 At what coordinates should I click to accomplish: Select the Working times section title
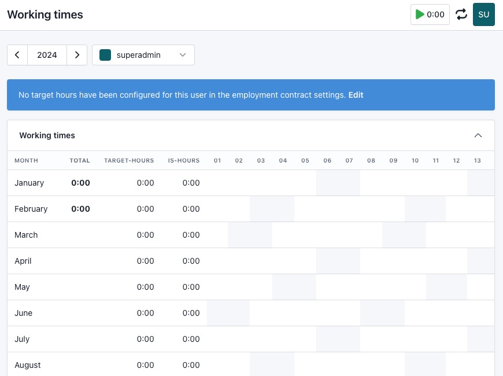(47, 135)
